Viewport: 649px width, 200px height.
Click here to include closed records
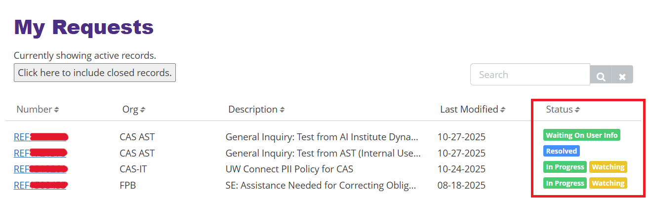[x=95, y=73]
